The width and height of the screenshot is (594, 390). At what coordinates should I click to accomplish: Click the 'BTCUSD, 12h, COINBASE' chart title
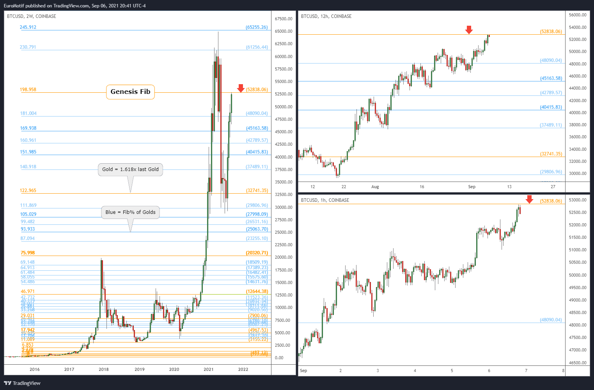tap(326, 16)
